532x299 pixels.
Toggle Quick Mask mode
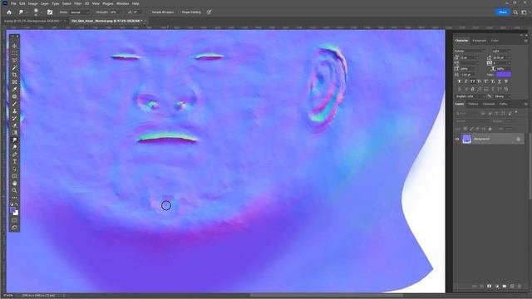(x=14, y=221)
